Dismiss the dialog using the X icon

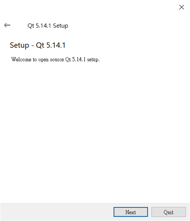[182, 7]
